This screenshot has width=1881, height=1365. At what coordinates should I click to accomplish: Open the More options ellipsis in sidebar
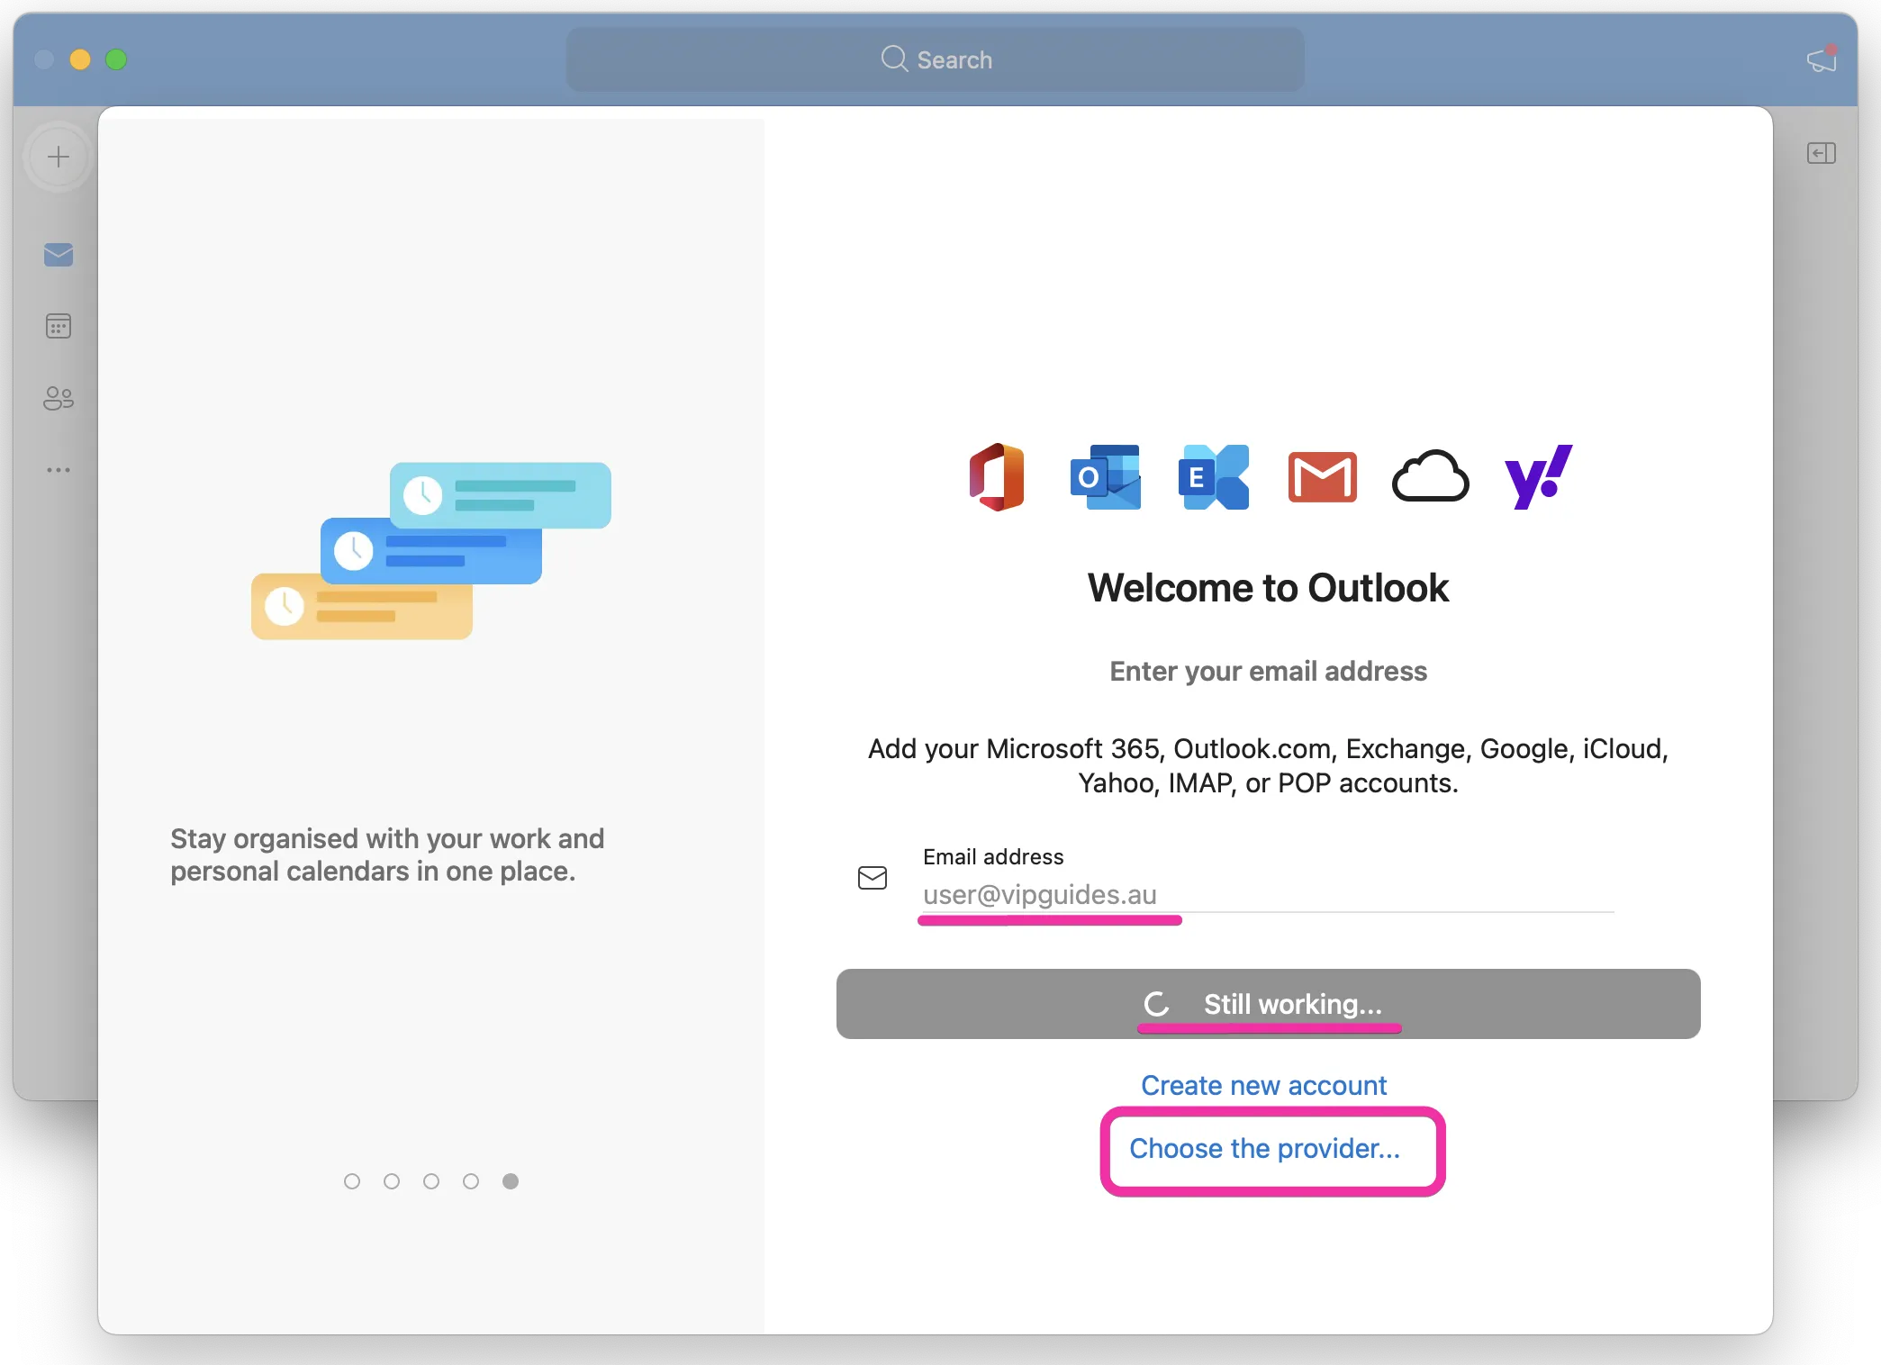click(57, 469)
